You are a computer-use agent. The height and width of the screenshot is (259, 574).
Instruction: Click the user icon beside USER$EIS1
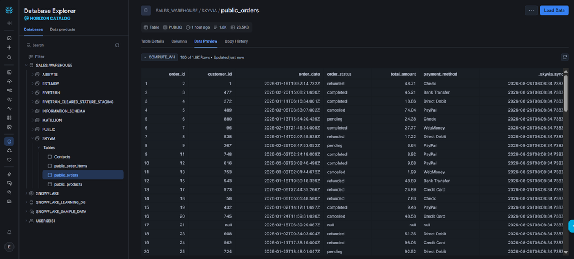tap(31, 221)
